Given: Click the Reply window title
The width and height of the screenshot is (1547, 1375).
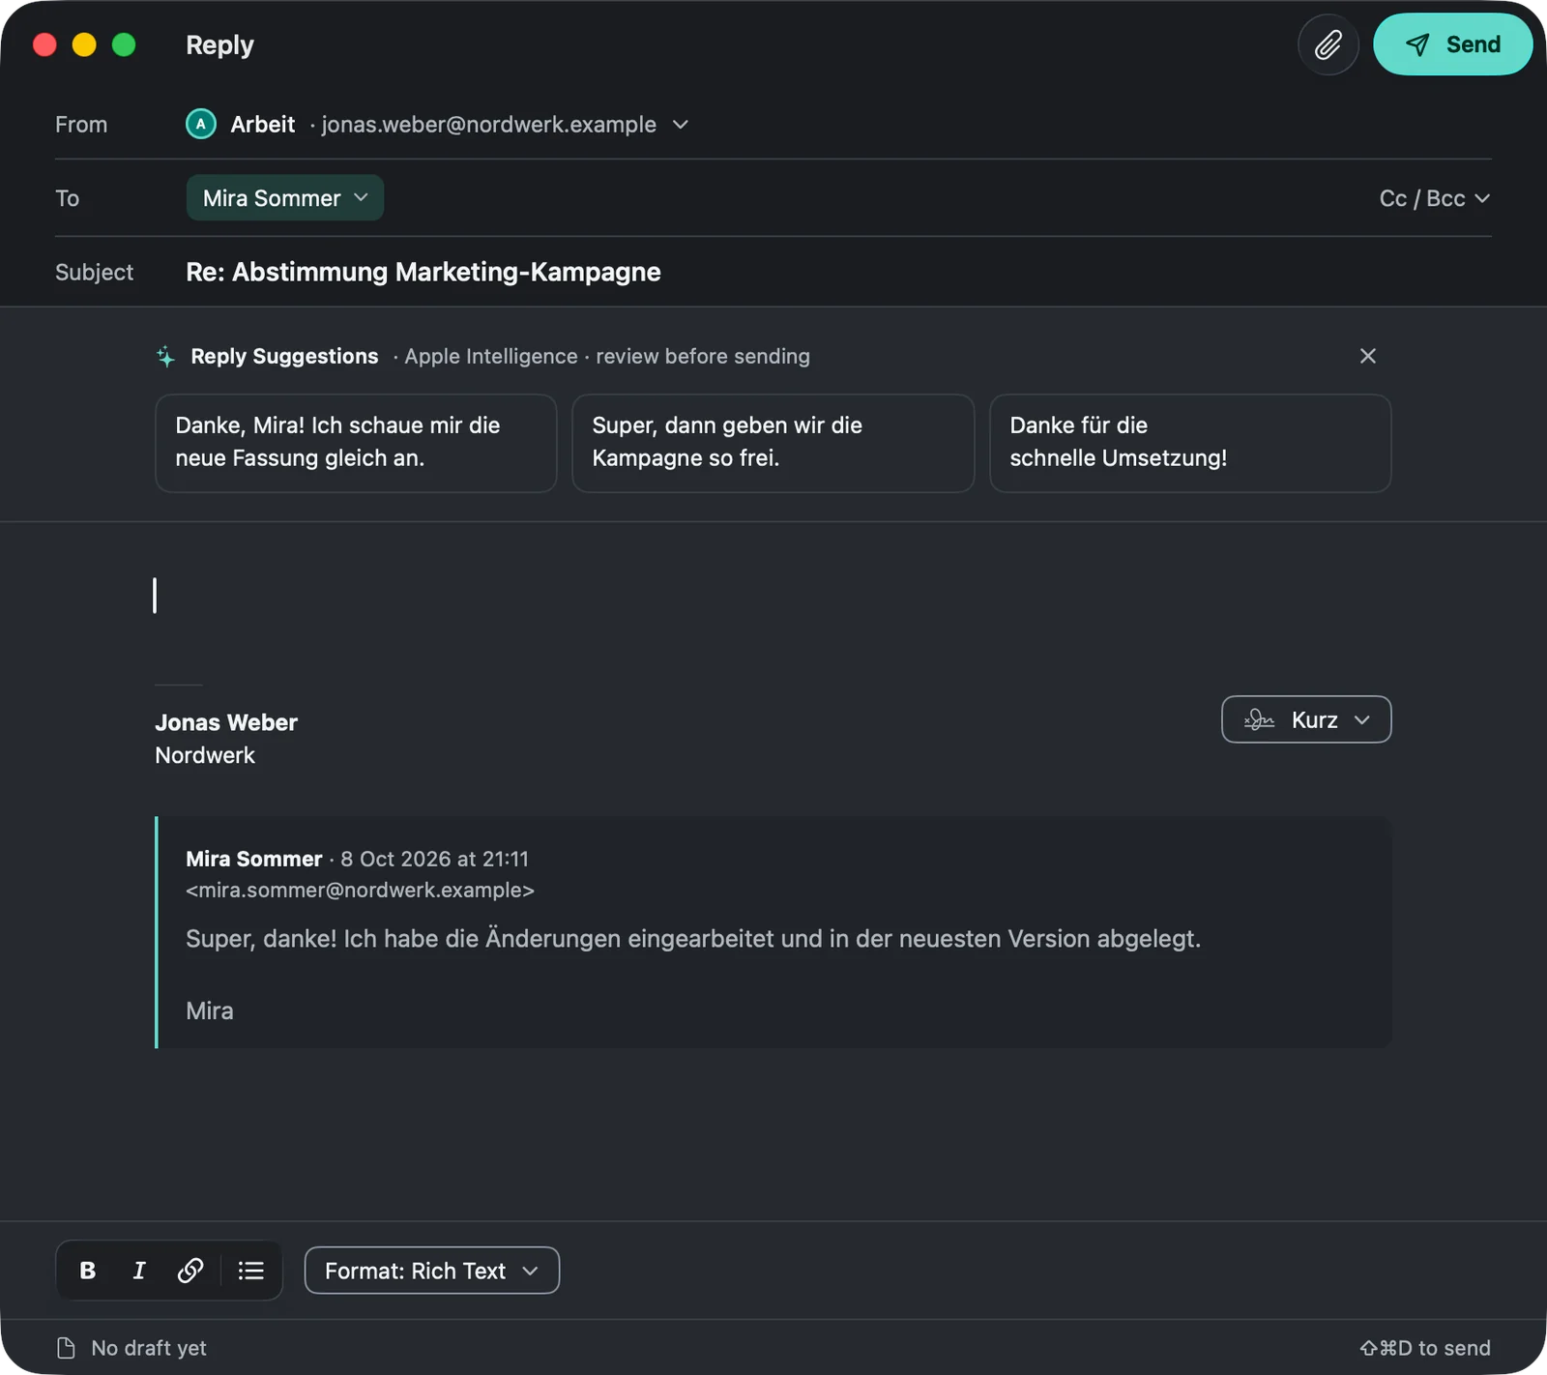Looking at the screenshot, I should pos(219,45).
